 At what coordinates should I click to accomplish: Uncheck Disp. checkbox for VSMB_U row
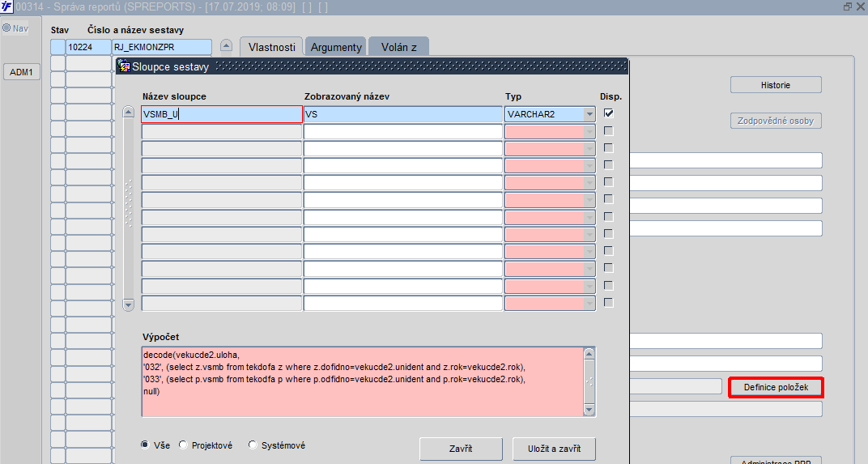click(609, 113)
